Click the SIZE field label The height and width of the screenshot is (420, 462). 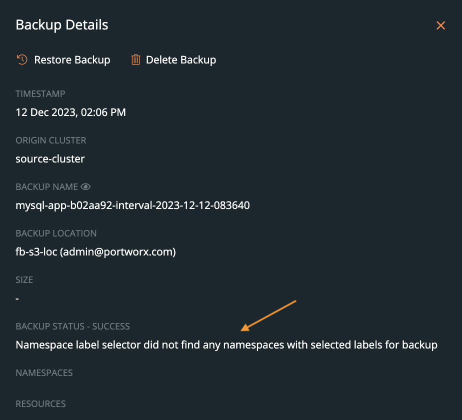(24, 280)
